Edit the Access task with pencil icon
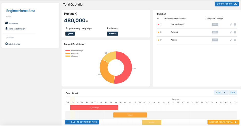The width and height of the screenshot is (241, 126). click(231, 40)
